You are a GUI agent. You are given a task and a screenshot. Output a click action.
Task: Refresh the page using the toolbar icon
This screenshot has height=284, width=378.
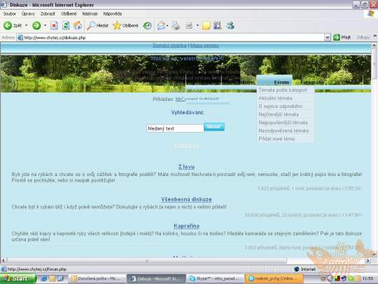coord(66,25)
